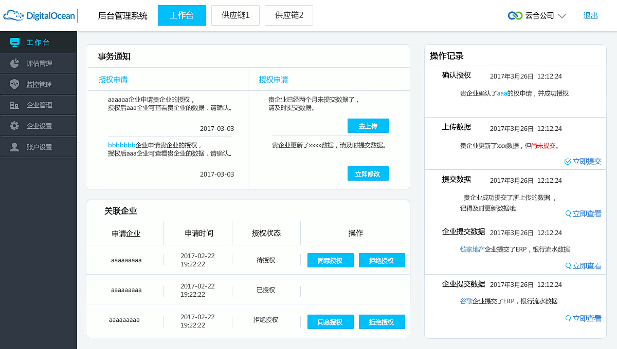Click 立即查看 under 提交数据 record

587,214
